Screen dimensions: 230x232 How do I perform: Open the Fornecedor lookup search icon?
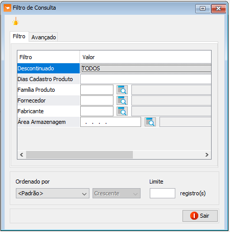[122, 100]
